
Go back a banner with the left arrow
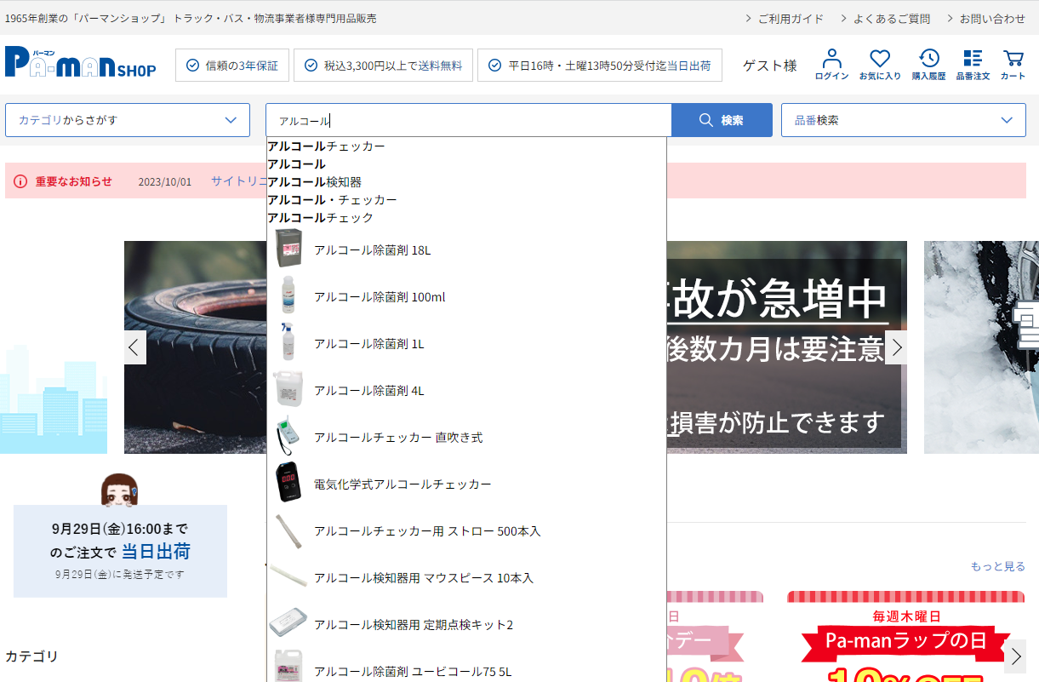click(x=134, y=347)
